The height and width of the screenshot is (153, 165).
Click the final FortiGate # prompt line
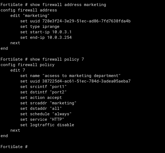click(x=14, y=147)
